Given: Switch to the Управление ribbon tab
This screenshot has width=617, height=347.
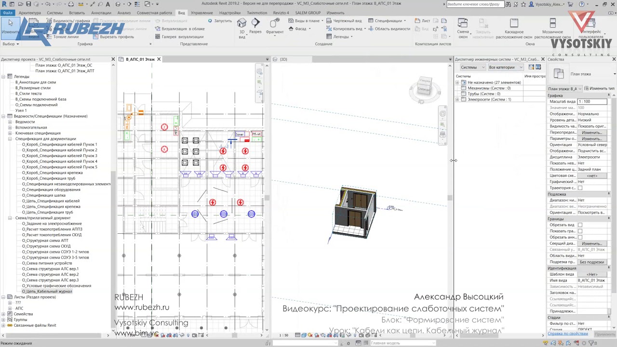Looking at the screenshot, I should (201, 13).
